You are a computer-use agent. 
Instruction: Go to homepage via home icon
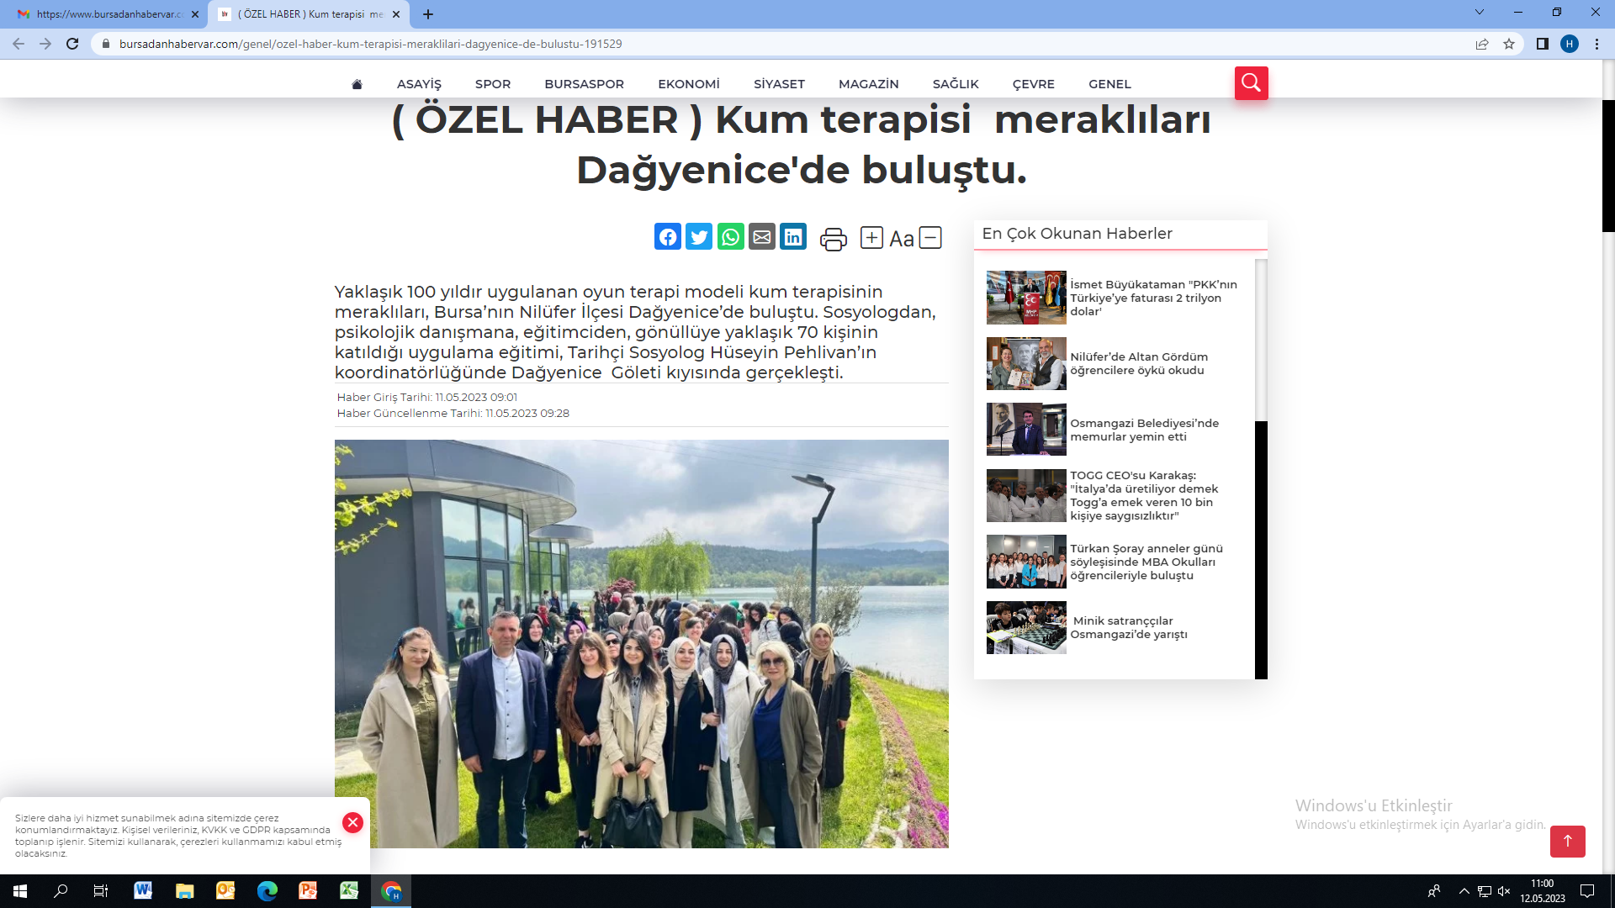(x=357, y=84)
